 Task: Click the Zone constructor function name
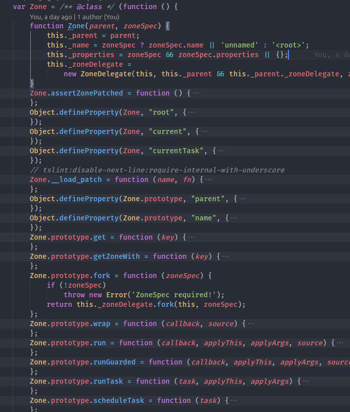click(76, 26)
